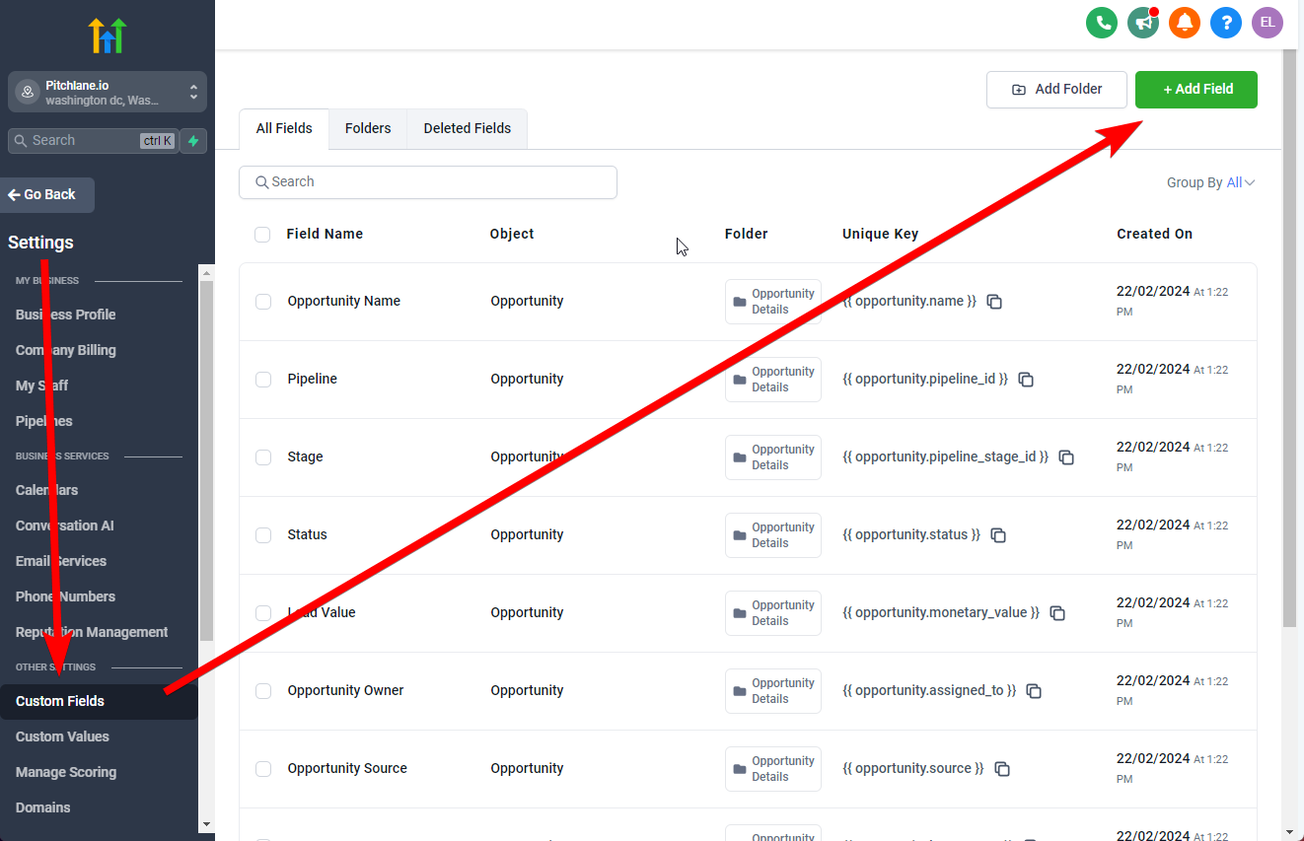This screenshot has width=1304, height=841.
Task: Tick the Opportunity Owner row checkbox
Action: 263,691
